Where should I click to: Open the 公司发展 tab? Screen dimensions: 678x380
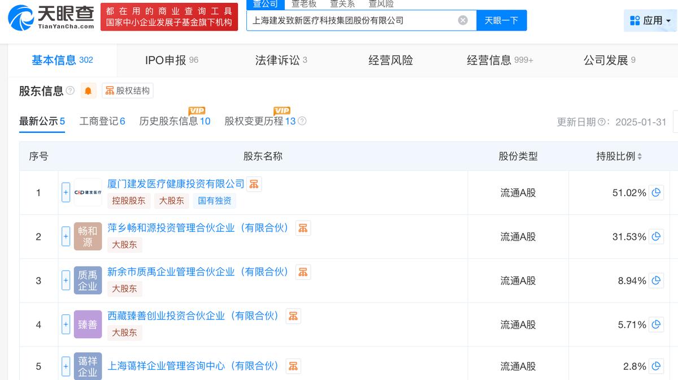pos(610,60)
